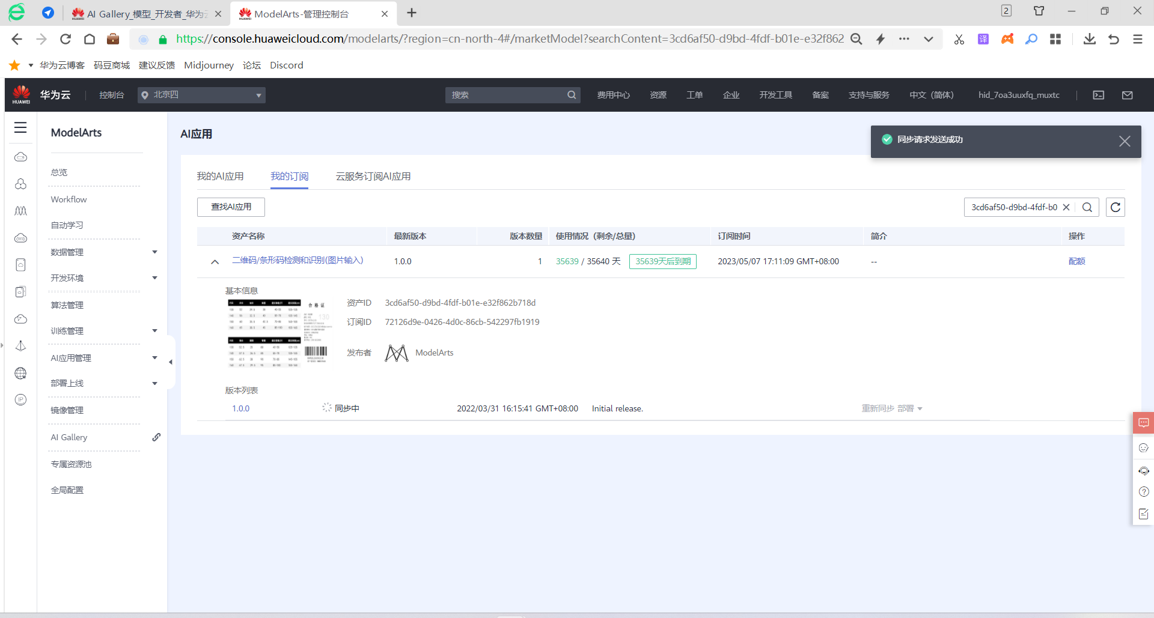Open the 部署 dropdown for version 1.0.0
This screenshot has height=618, width=1154.
(910, 408)
